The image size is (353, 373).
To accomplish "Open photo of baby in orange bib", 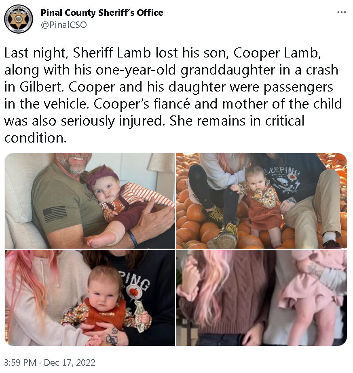I will click(x=90, y=298).
